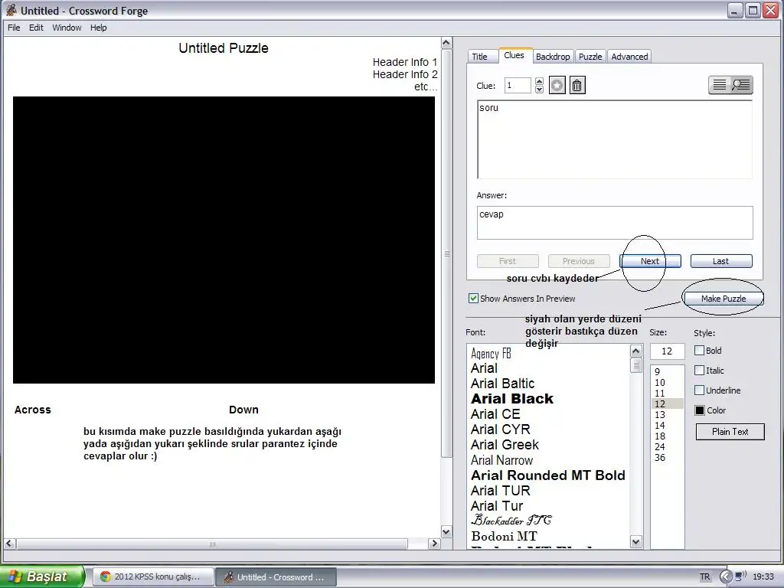Viewport: 784px width, 588px height.
Task: Switch to plain list view icon
Action: click(x=719, y=85)
